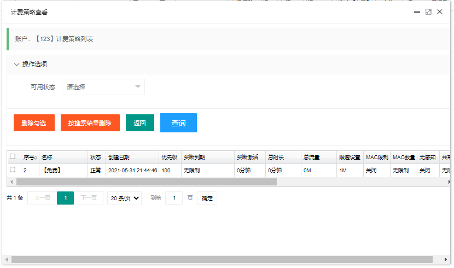This screenshot has width=454, height=268.
Task: Click the 总流量 column header
Action: [x=319, y=158]
